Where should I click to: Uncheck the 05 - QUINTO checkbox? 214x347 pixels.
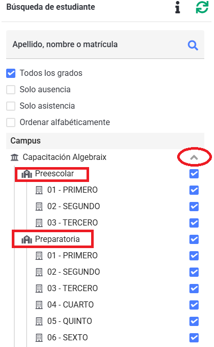(x=194, y=321)
